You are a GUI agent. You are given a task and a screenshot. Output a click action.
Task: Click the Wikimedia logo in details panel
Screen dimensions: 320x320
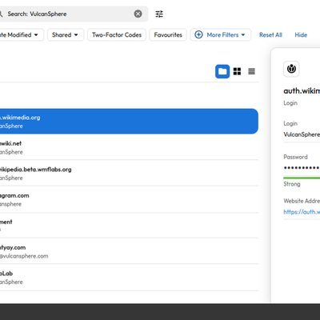[291, 69]
